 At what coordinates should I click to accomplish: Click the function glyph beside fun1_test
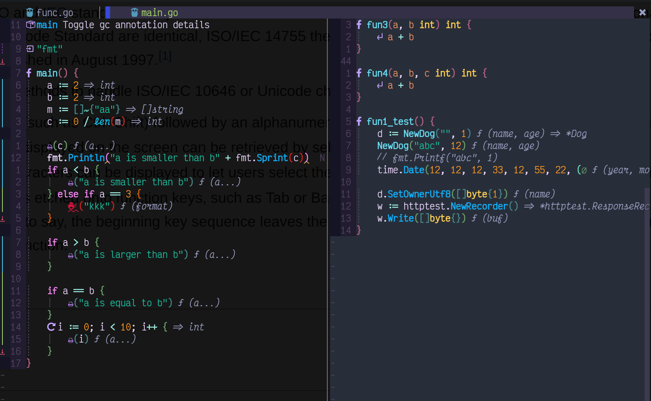(x=359, y=121)
